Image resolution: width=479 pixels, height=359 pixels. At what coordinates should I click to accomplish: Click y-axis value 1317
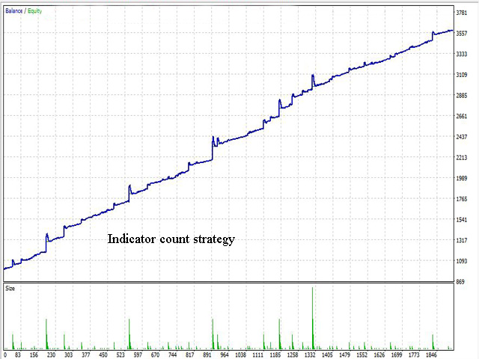462,241
